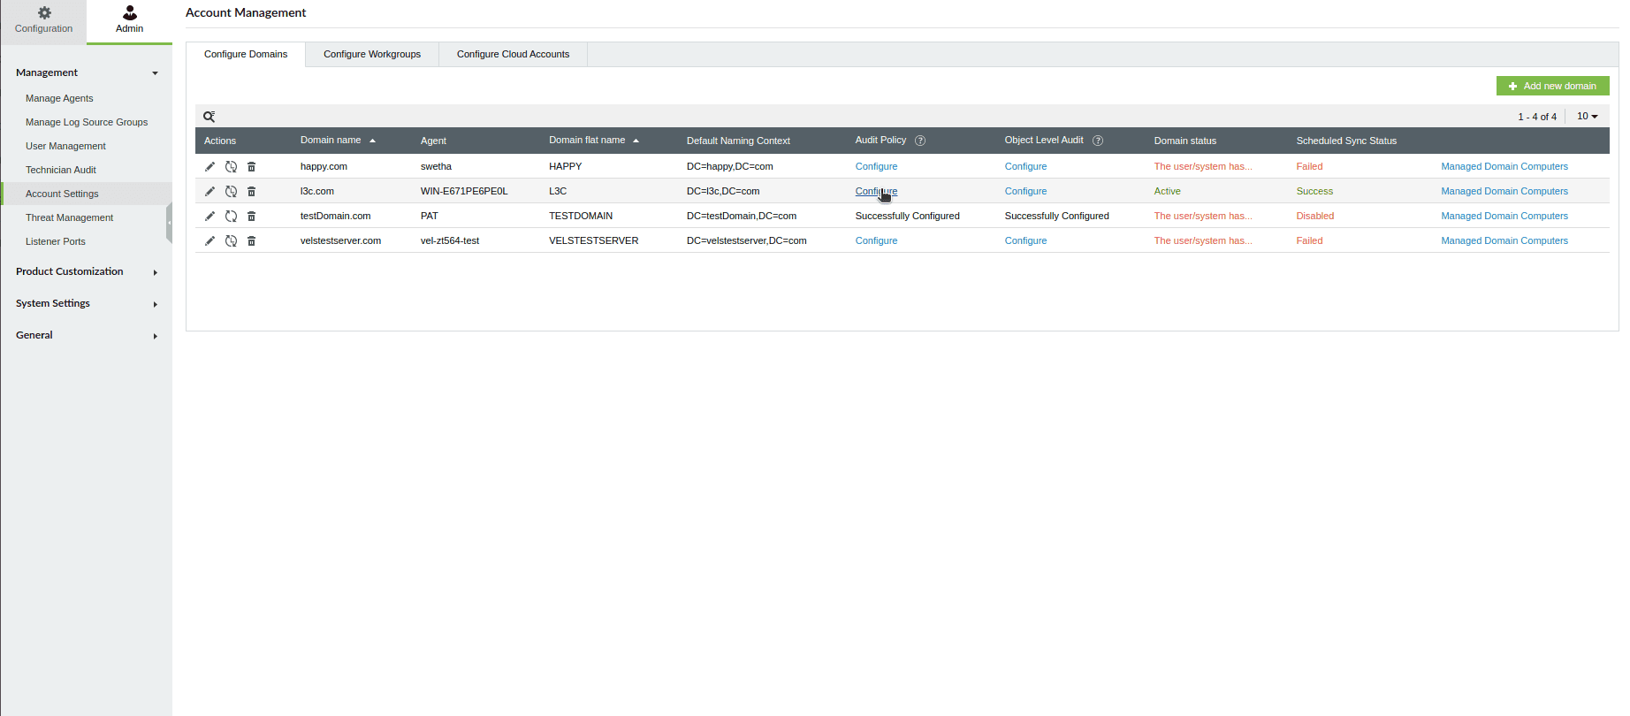Click the Agent column header
This screenshot has height=716, width=1630.
(x=433, y=141)
